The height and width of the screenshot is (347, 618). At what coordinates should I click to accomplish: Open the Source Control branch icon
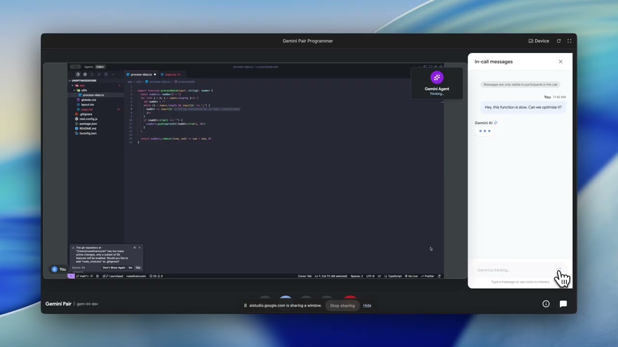(99, 74)
